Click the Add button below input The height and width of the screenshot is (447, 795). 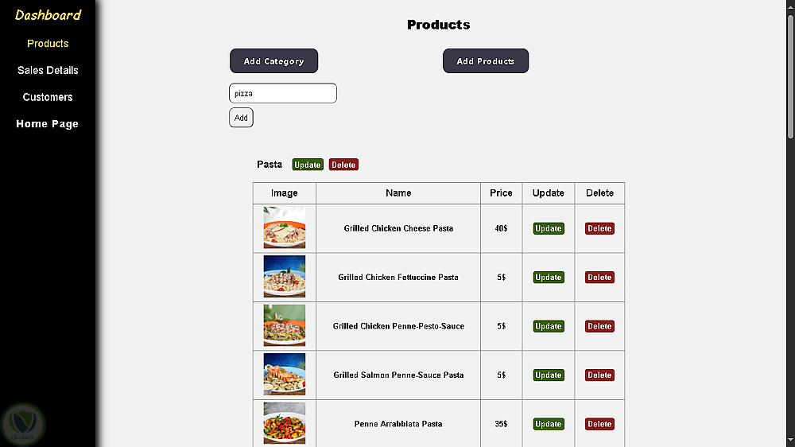point(241,118)
